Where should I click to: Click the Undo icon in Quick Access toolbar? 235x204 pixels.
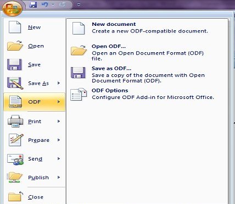pos(44,4)
